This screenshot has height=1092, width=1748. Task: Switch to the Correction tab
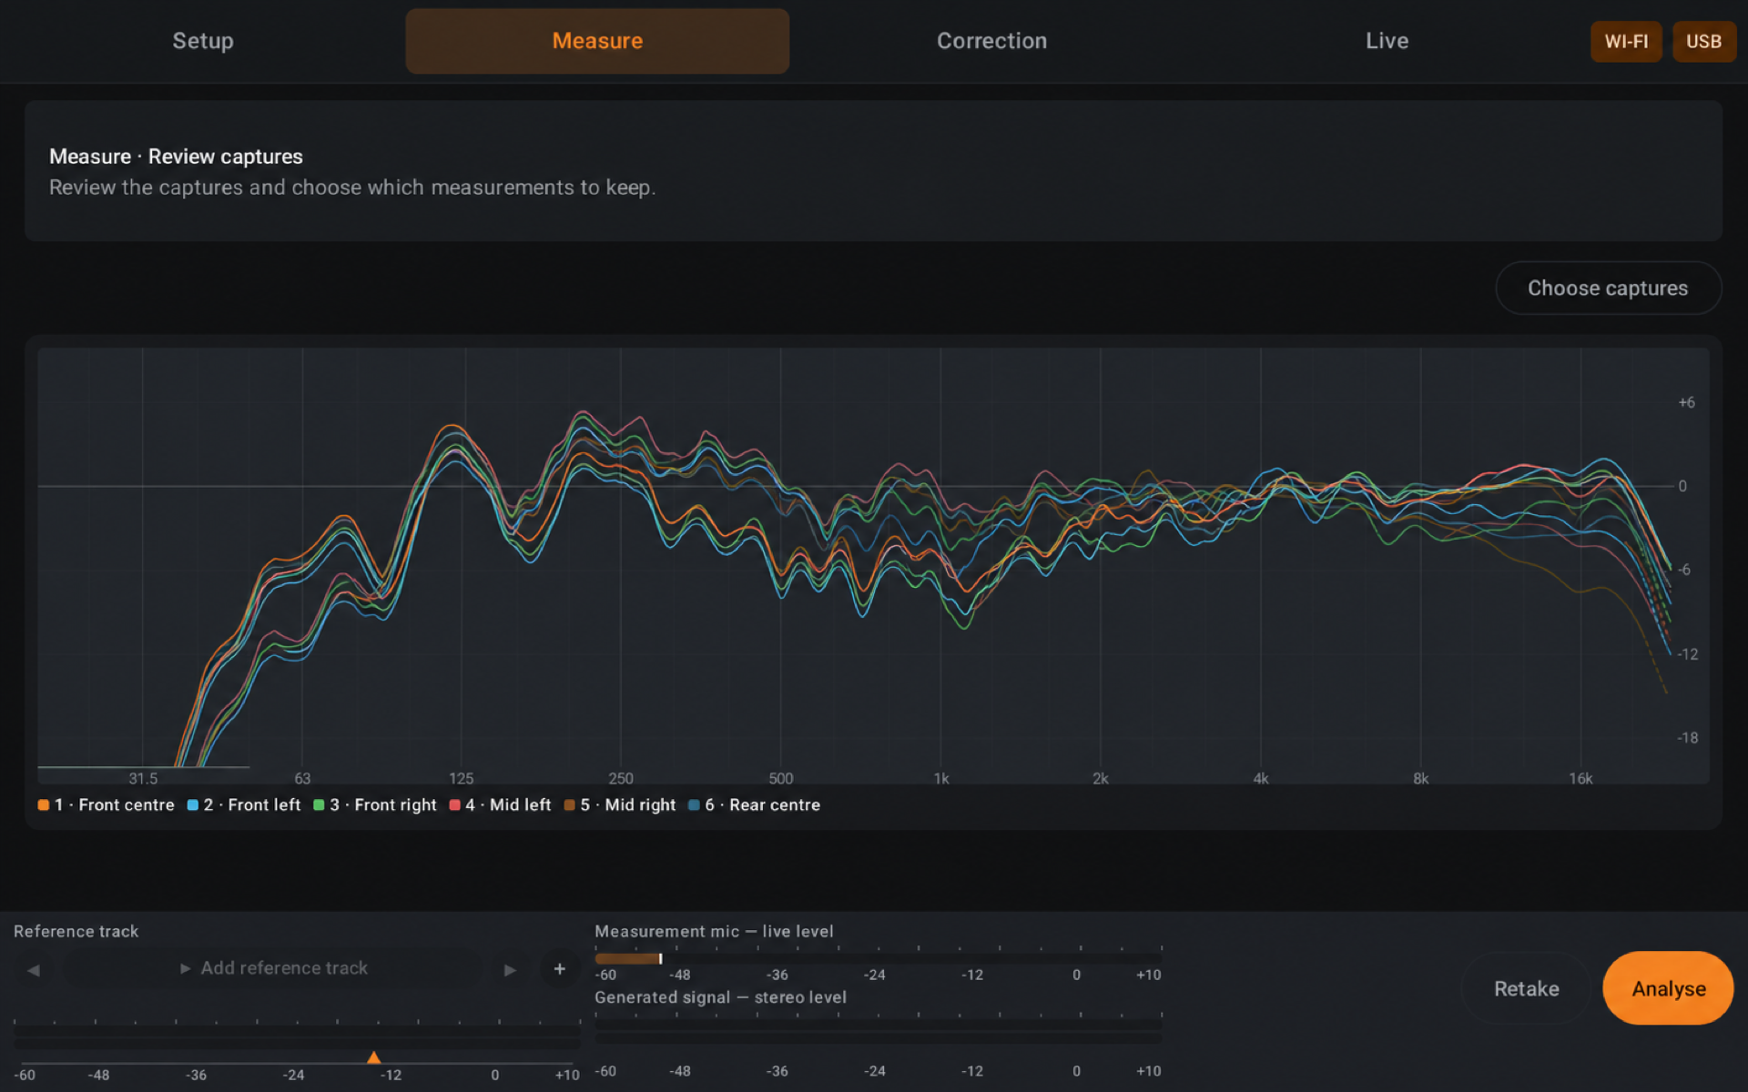click(x=991, y=41)
